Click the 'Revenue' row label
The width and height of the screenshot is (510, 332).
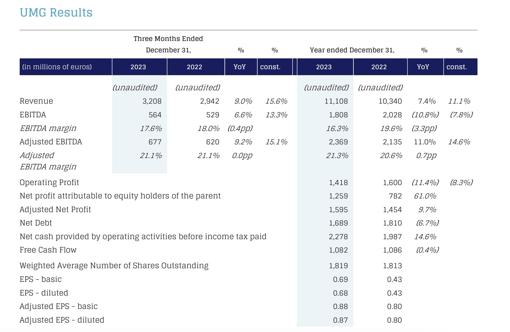tap(36, 101)
